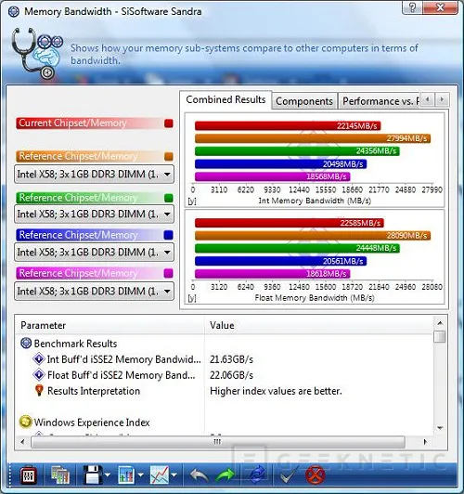The width and height of the screenshot is (464, 494).
Task: Open Intel X58 combo box under blue reference
Action: pyautogui.click(x=94, y=253)
